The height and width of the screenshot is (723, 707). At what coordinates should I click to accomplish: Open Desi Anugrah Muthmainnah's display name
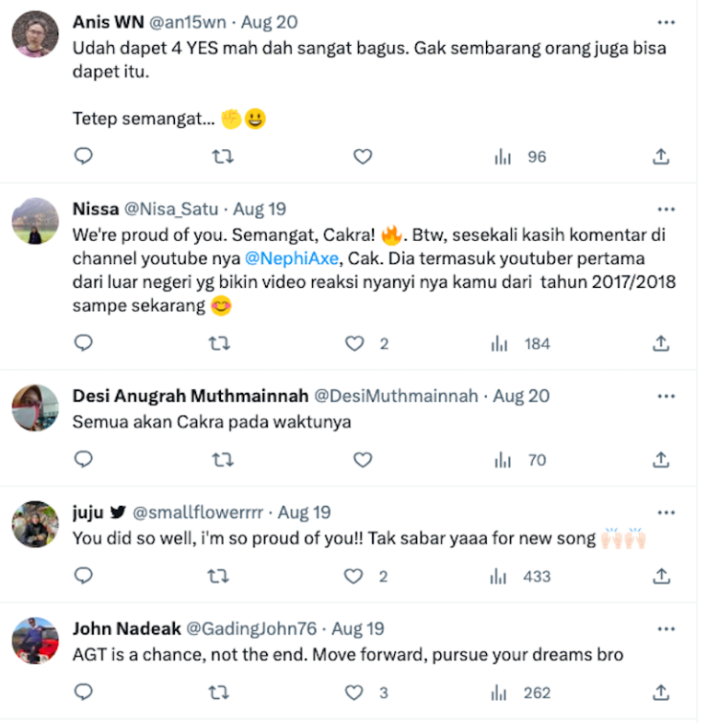[x=191, y=396]
